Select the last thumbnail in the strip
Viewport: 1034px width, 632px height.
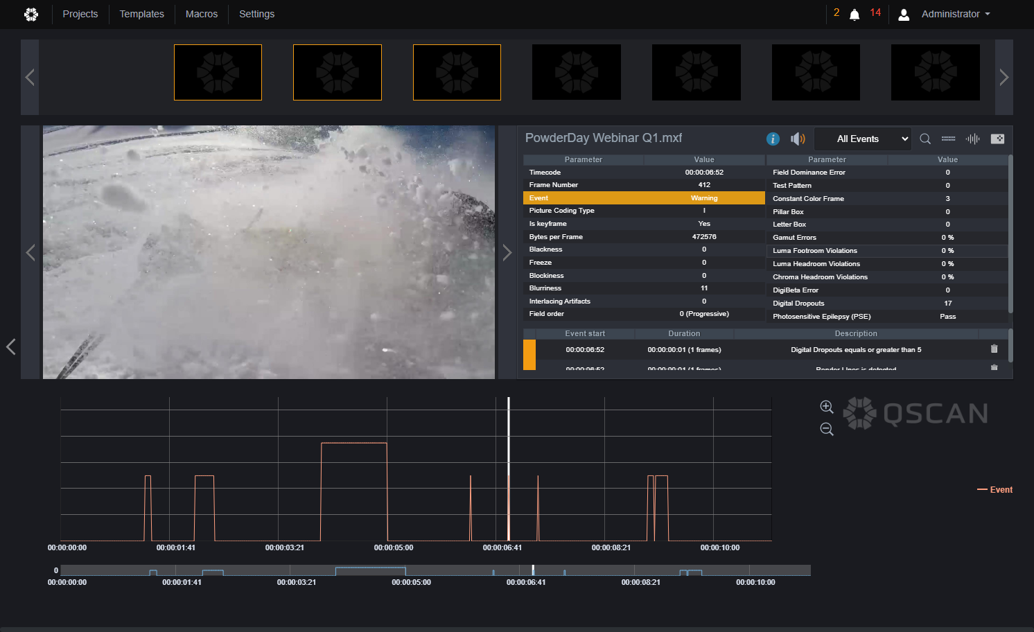[x=936, y=73]
